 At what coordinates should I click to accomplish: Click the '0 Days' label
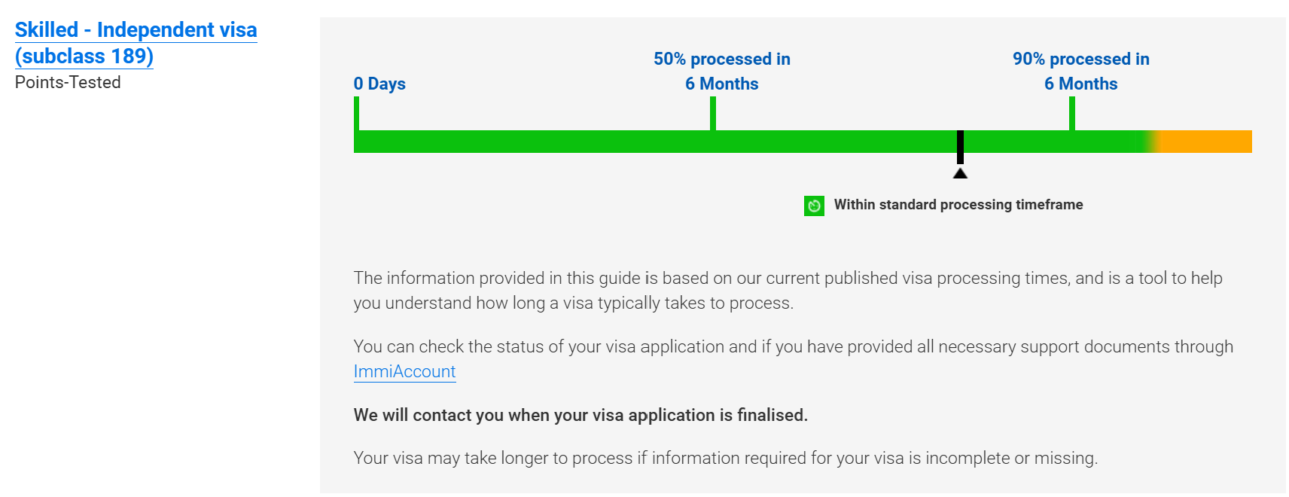coord(379,84)
